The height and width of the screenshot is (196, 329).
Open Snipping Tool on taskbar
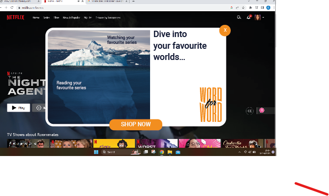[x=154, y=152]
